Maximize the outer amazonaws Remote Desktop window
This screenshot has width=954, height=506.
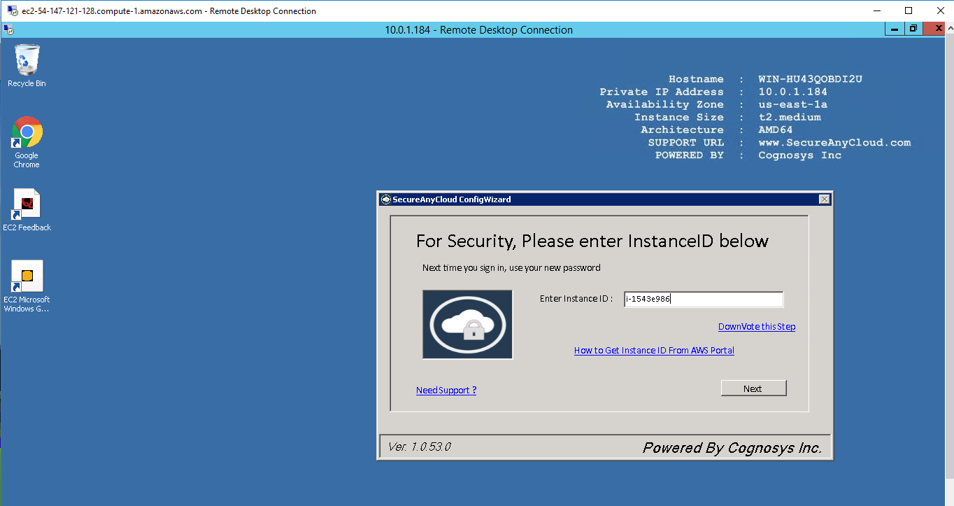909,11
